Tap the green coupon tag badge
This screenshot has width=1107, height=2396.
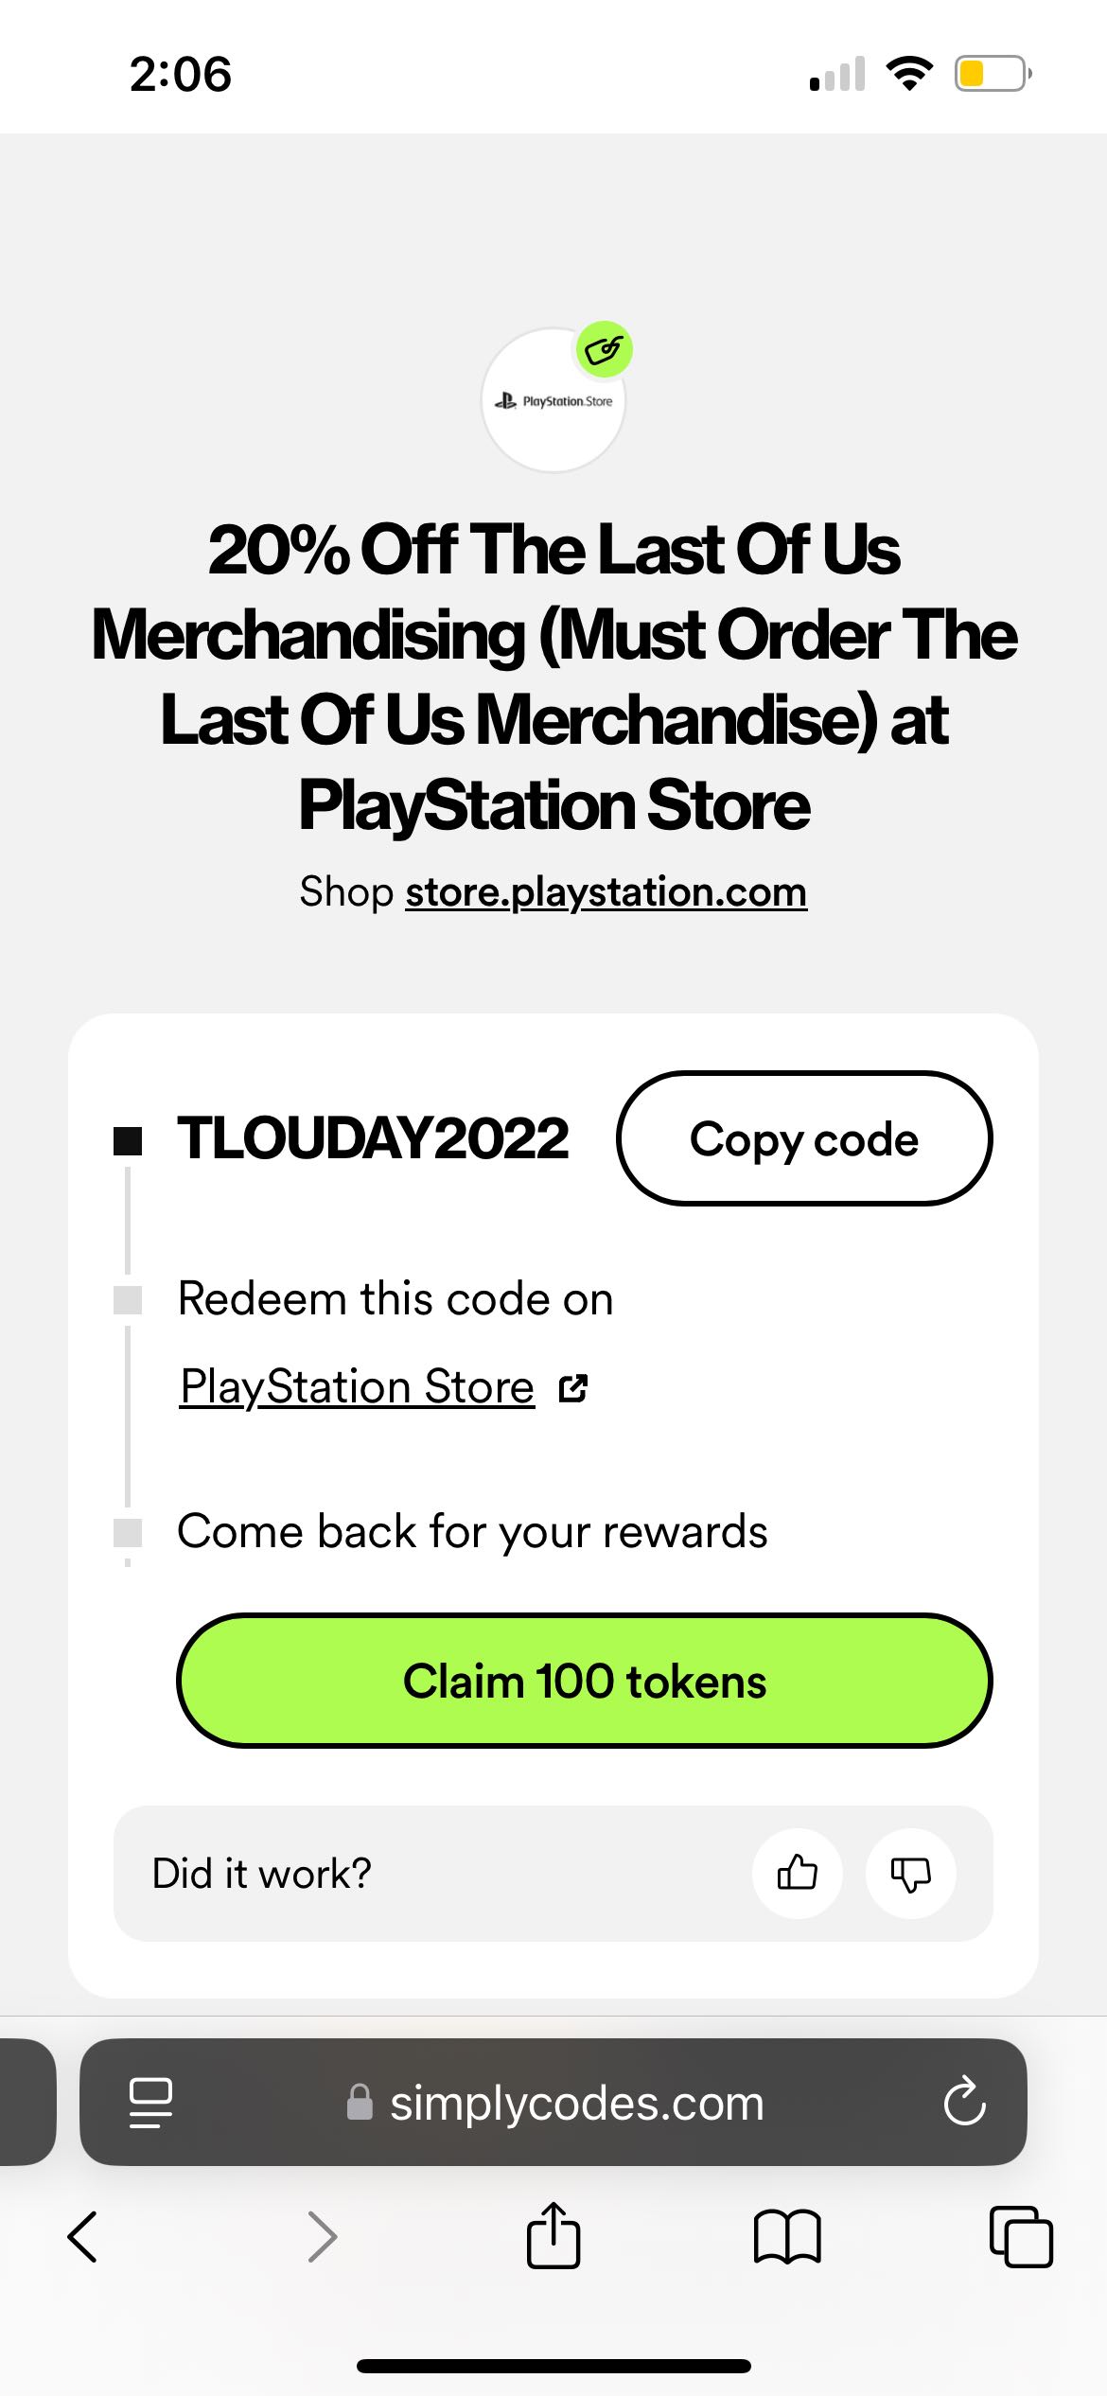pos(605,349)
